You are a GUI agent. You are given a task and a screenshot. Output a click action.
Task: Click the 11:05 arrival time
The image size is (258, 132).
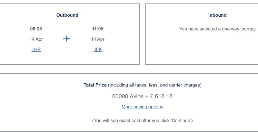98,29
